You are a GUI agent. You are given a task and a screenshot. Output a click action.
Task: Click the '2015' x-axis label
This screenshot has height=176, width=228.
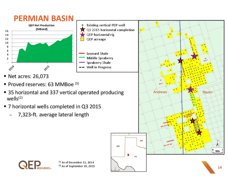coord(47,68)
